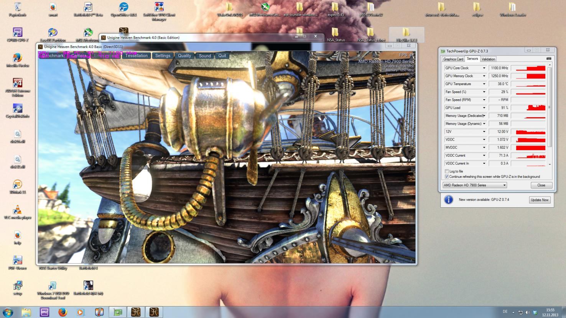This screenshot has height=318, width=566.
Task: Open the VDDC Current sensor dropdown
Action: click(484, 156)
